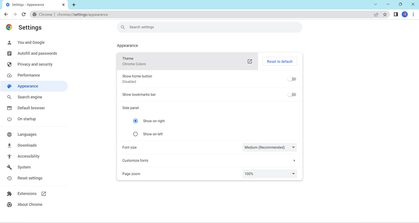
Task: Click the Reset to default button
Action: [x=279, y=61]
